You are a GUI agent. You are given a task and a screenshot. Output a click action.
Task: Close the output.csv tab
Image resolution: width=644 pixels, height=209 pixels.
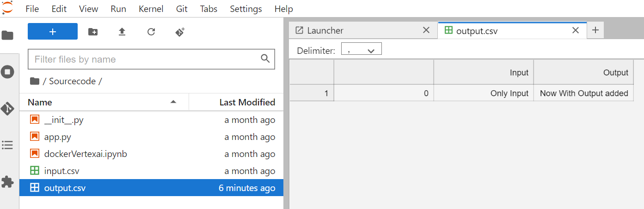[576, 30]
